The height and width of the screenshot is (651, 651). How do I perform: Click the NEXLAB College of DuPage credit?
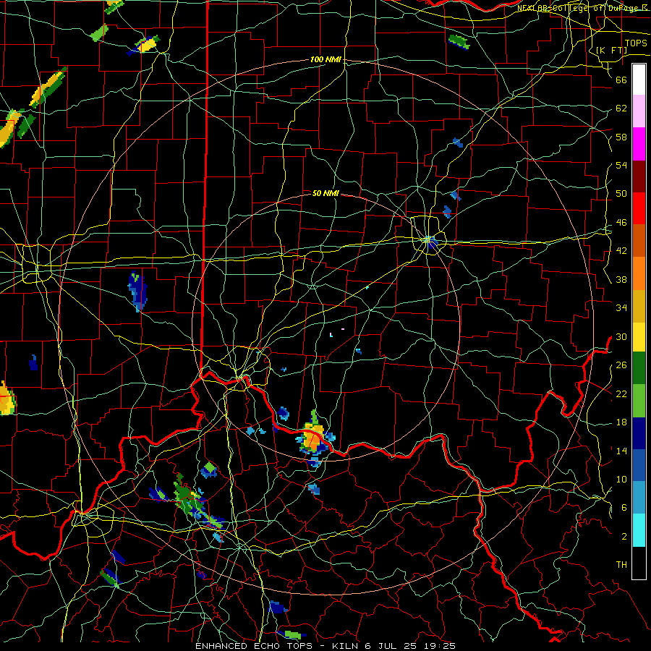click(x=583, y=8)
